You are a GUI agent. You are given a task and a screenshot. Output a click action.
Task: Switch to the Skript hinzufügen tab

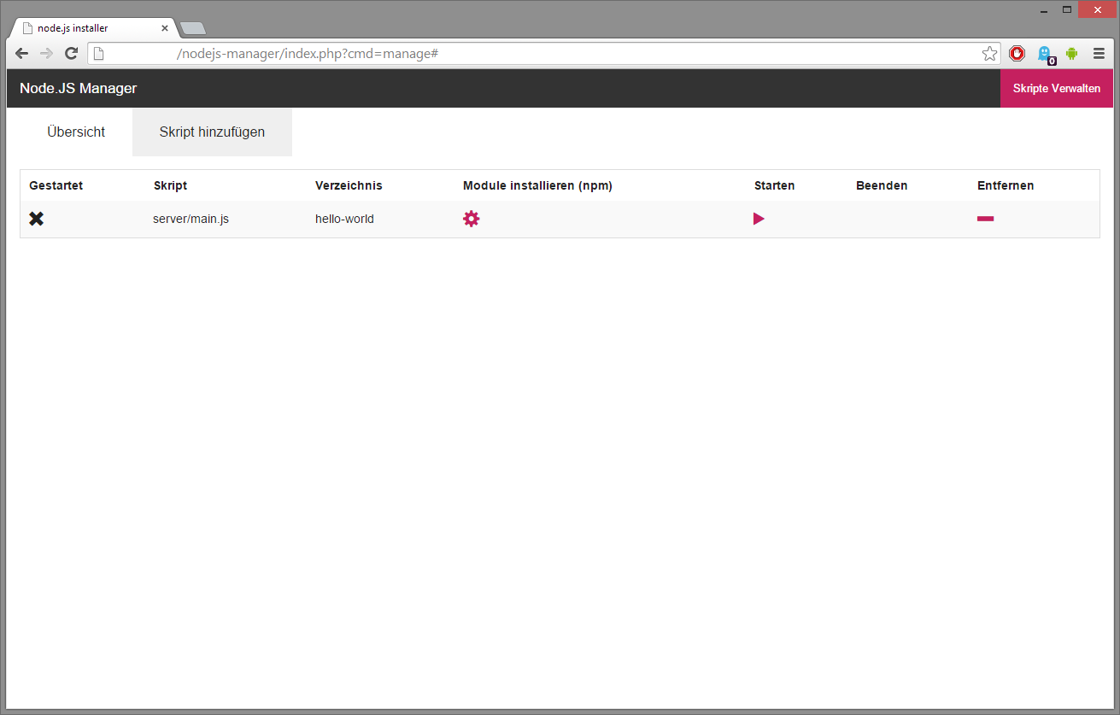[212, 132]
